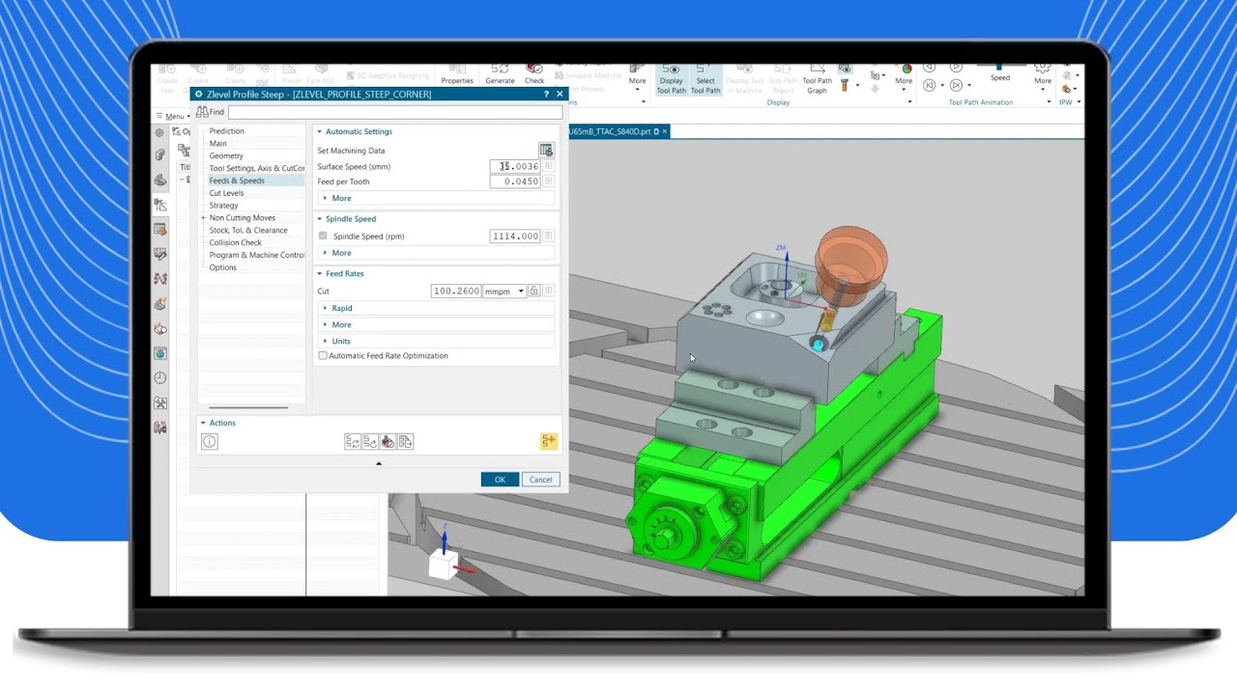Collapse the Spindle Speed section

(x=320, y=219)
